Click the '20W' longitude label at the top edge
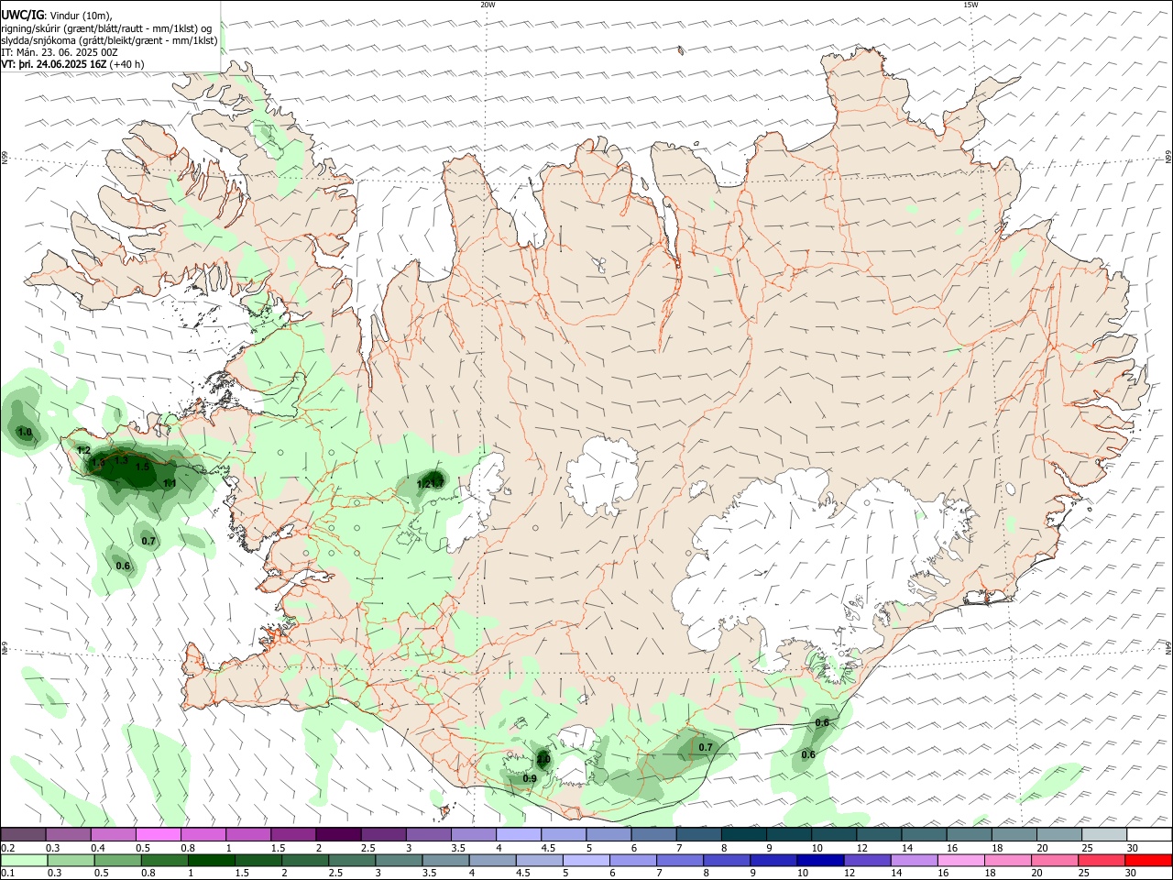The width and height of the screenshot is (1173, 880). (x=488, y=5)
